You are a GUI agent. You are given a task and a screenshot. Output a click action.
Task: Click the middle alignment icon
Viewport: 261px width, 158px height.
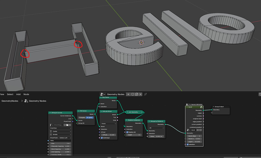pos(51,134)
